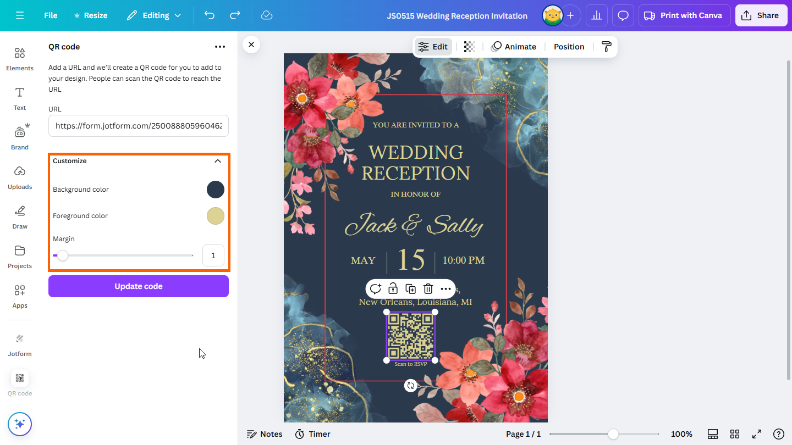Image resolution: width=792 pixels, height=445 pixels.
Task: Duplicate the selected QR code
Action: [x=411, y=288]
